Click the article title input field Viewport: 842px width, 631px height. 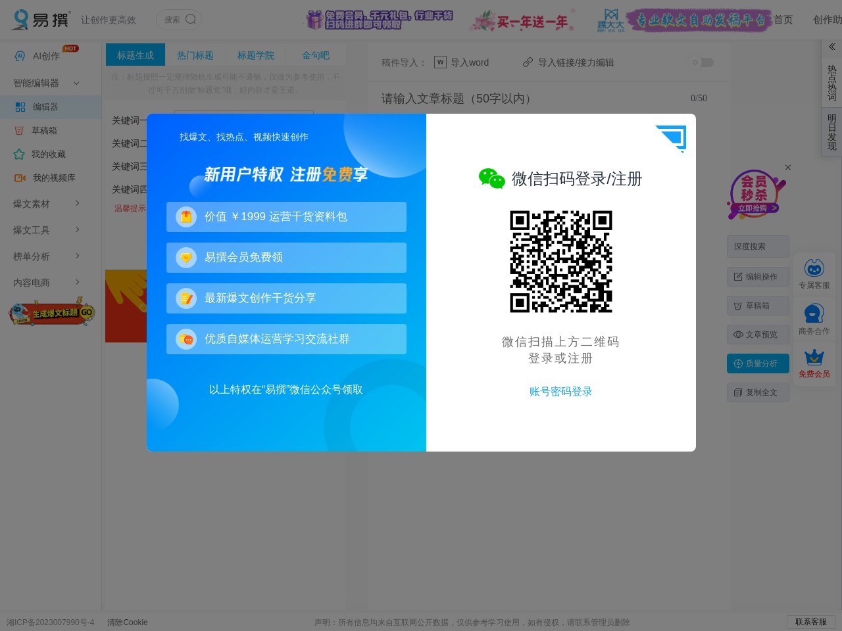pos(526,99)
